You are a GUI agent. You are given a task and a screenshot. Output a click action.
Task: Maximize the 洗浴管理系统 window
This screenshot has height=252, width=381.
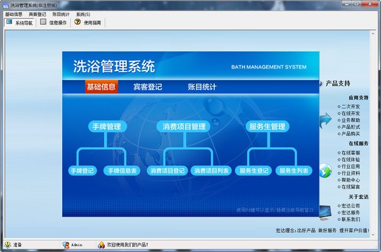pos(356,4)
